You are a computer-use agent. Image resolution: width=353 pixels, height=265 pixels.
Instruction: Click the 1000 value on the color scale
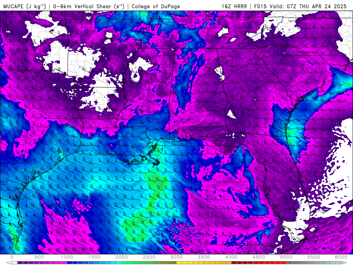[x=67, y=257]
